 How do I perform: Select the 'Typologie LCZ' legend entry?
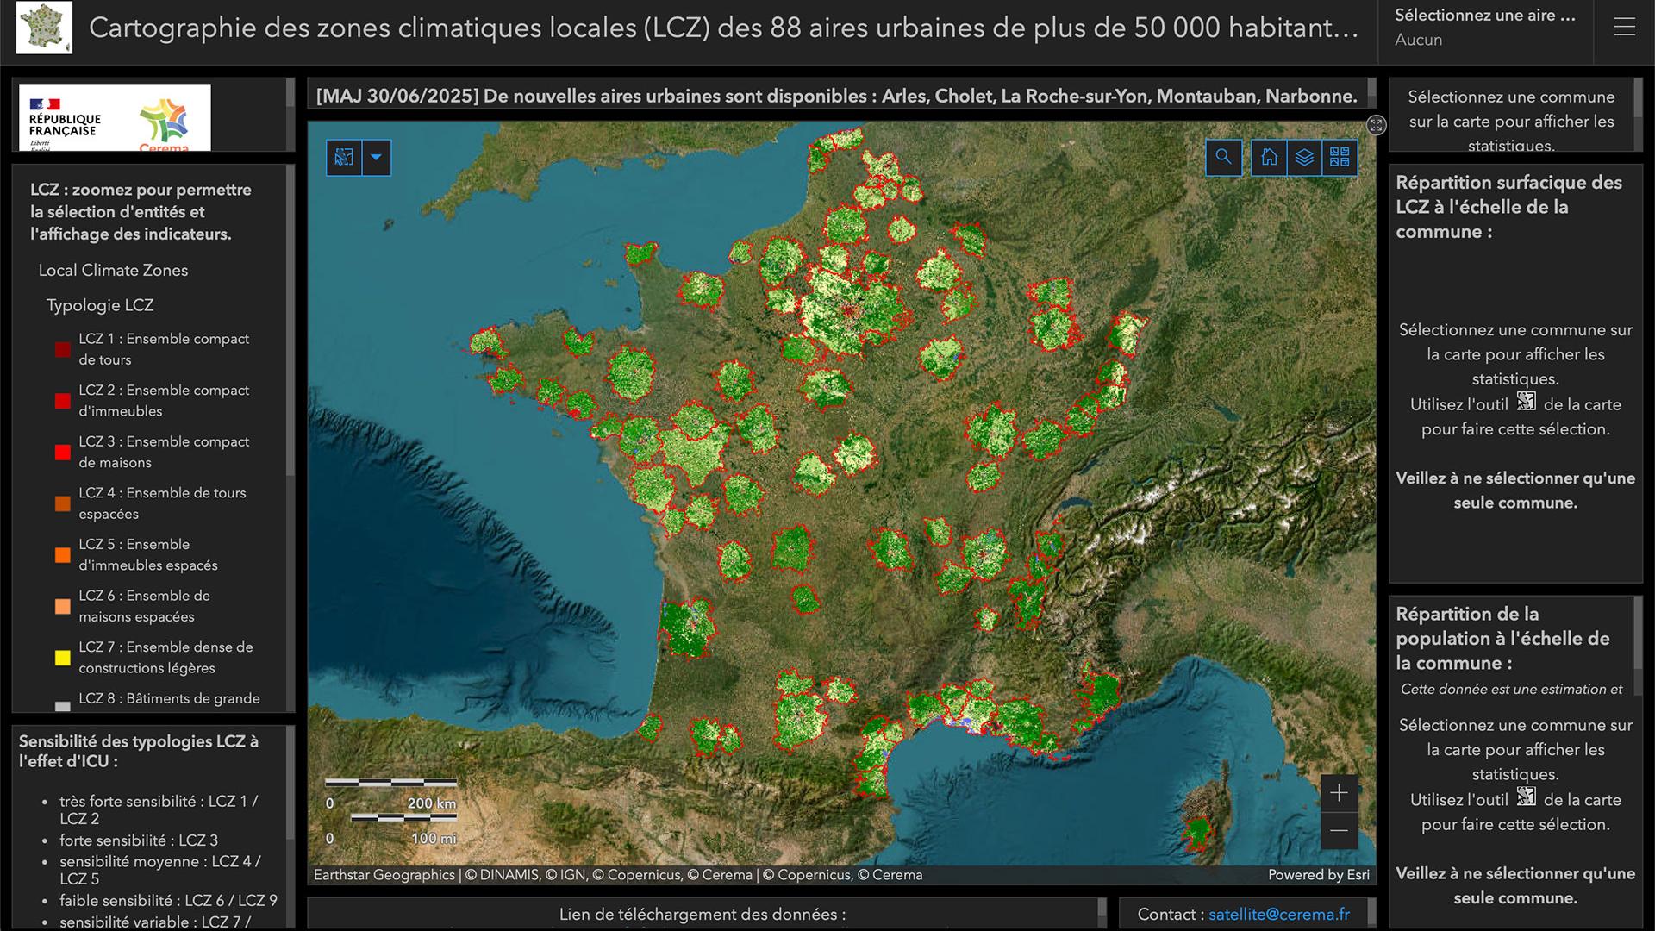(x=100, y=304)
